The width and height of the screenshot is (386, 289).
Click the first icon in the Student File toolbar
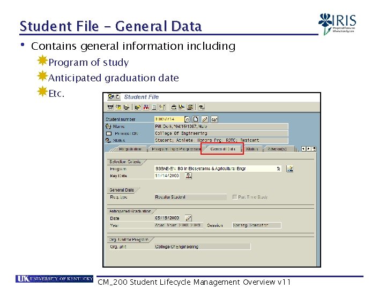pos(110,107)
